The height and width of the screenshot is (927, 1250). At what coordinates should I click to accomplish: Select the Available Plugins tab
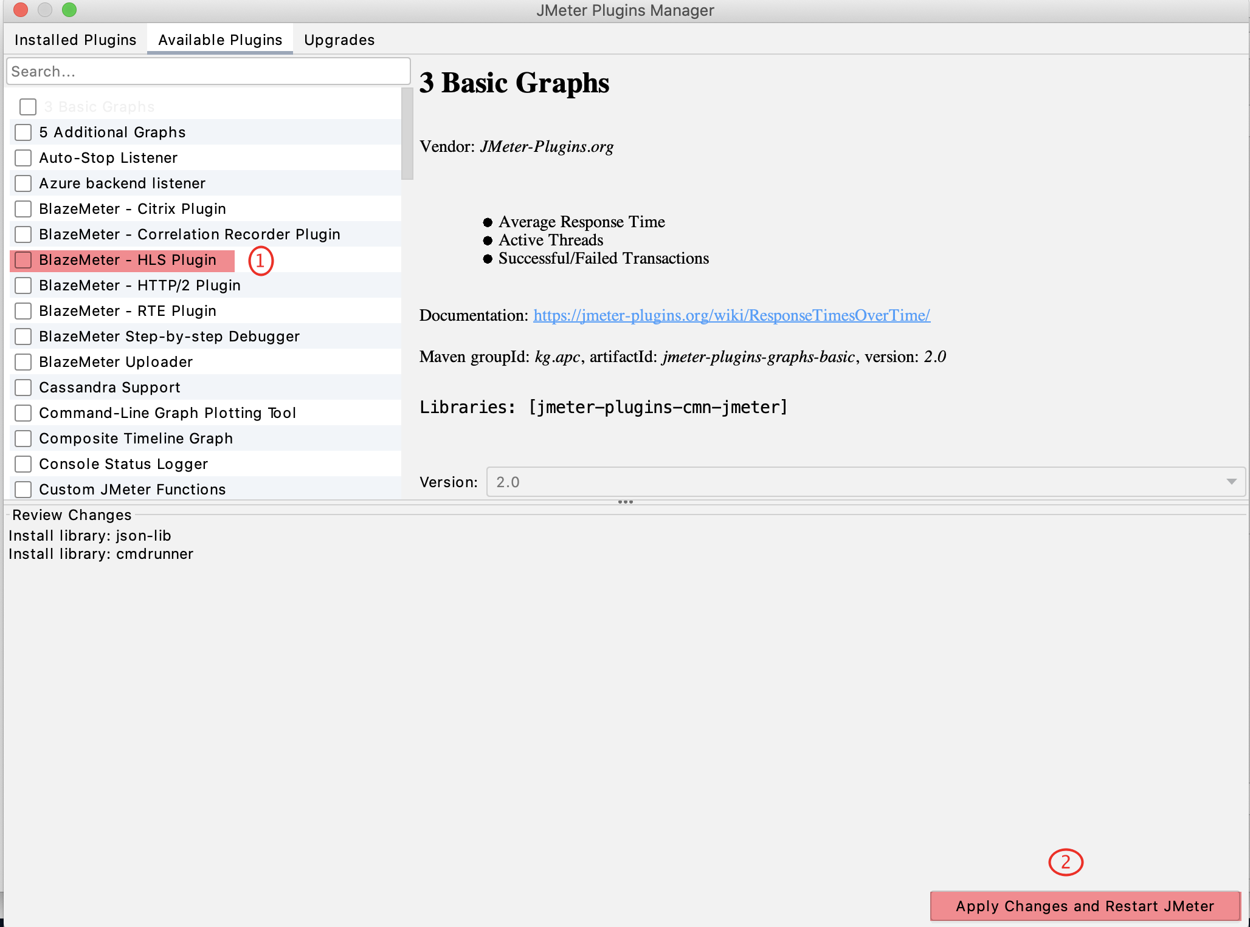(x=220, y=40)
